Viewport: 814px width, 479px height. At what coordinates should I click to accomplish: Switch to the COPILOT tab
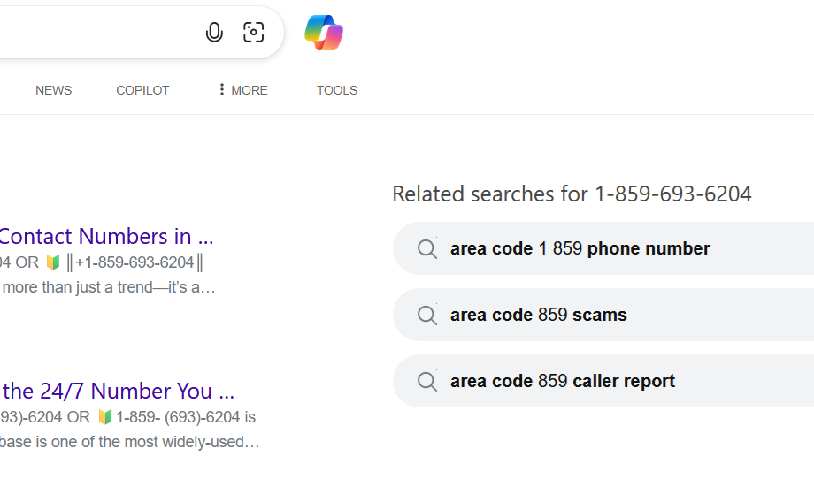click(x=142, y=90)
